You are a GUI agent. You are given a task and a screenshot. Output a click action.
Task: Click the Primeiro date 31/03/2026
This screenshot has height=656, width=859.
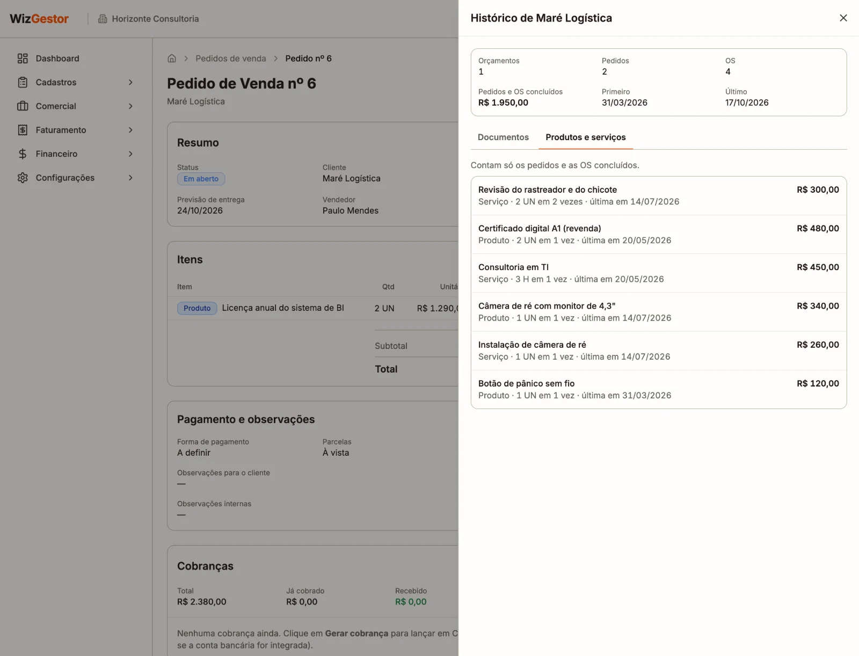coord(624,103)
